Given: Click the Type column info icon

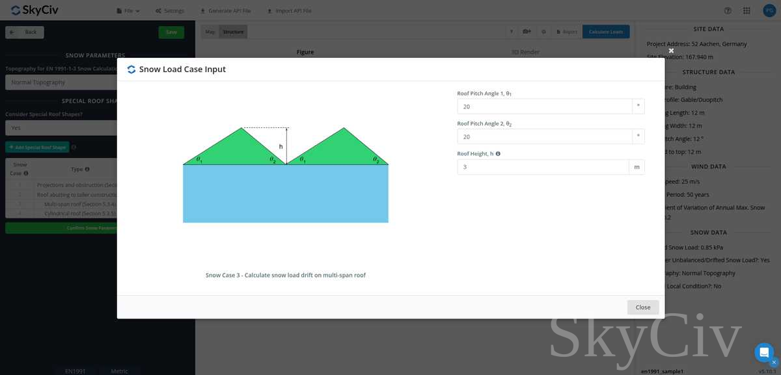Looking at the screenshot, I should click(88, 169).
